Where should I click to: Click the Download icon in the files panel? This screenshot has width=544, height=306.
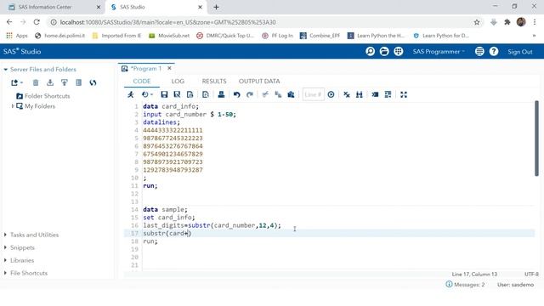(50, 82)
